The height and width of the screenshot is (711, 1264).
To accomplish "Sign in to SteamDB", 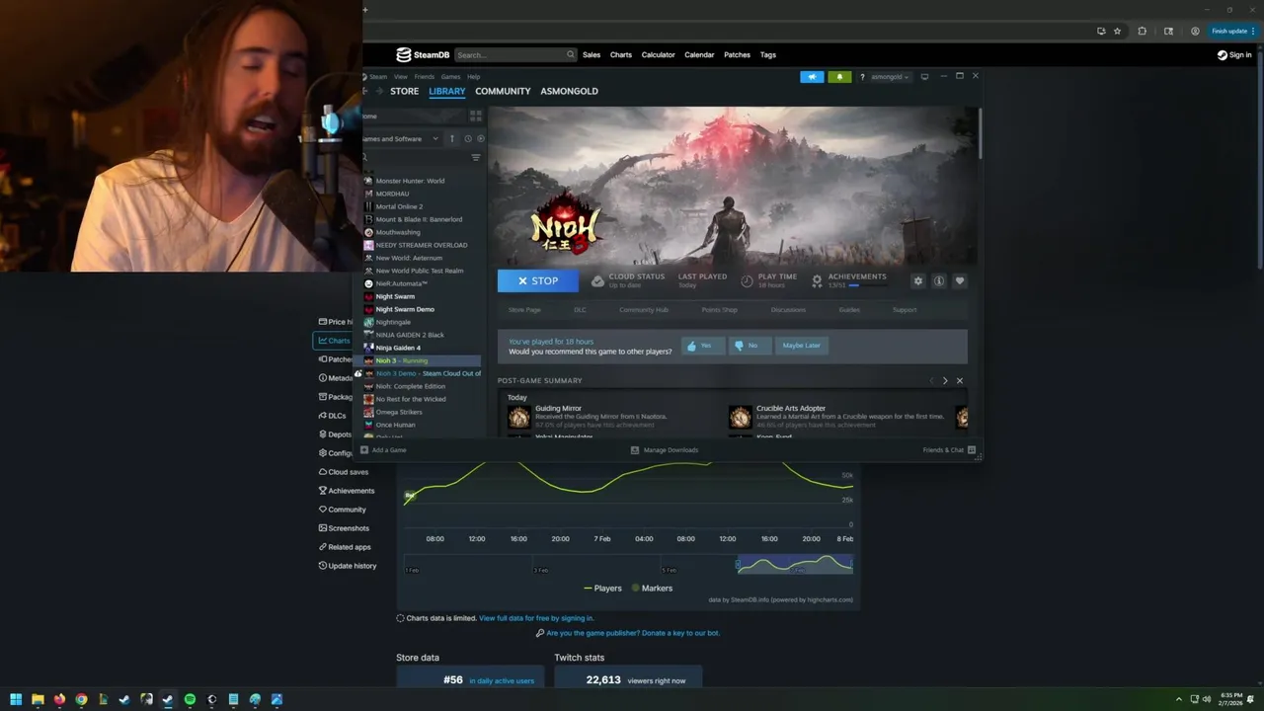I will tap(1234, 55).
